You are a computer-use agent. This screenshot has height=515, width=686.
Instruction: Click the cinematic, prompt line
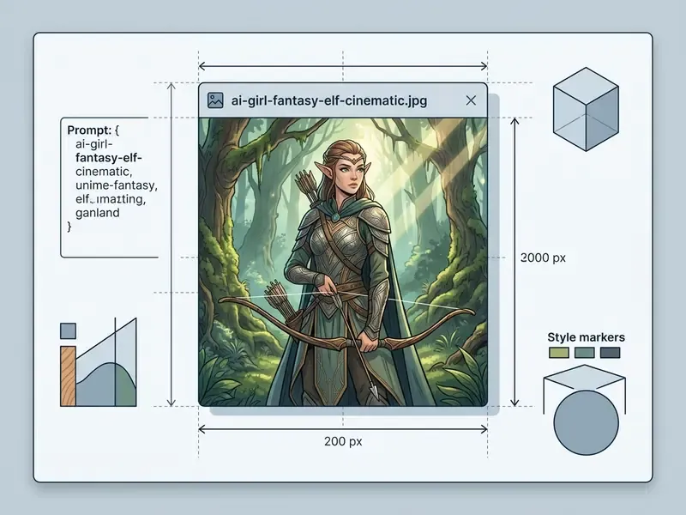[x=104, y=172]
